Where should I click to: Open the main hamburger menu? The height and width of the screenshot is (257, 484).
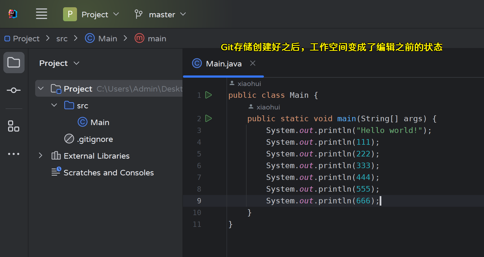[41, 14]
